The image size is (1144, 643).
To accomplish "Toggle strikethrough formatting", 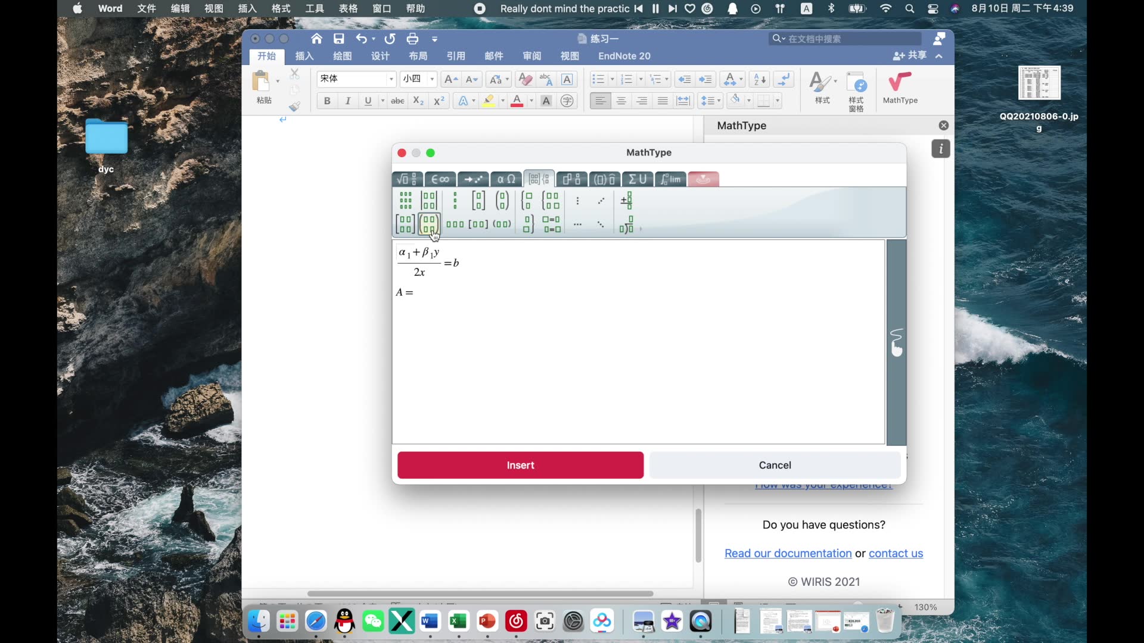I will [397, 101].
